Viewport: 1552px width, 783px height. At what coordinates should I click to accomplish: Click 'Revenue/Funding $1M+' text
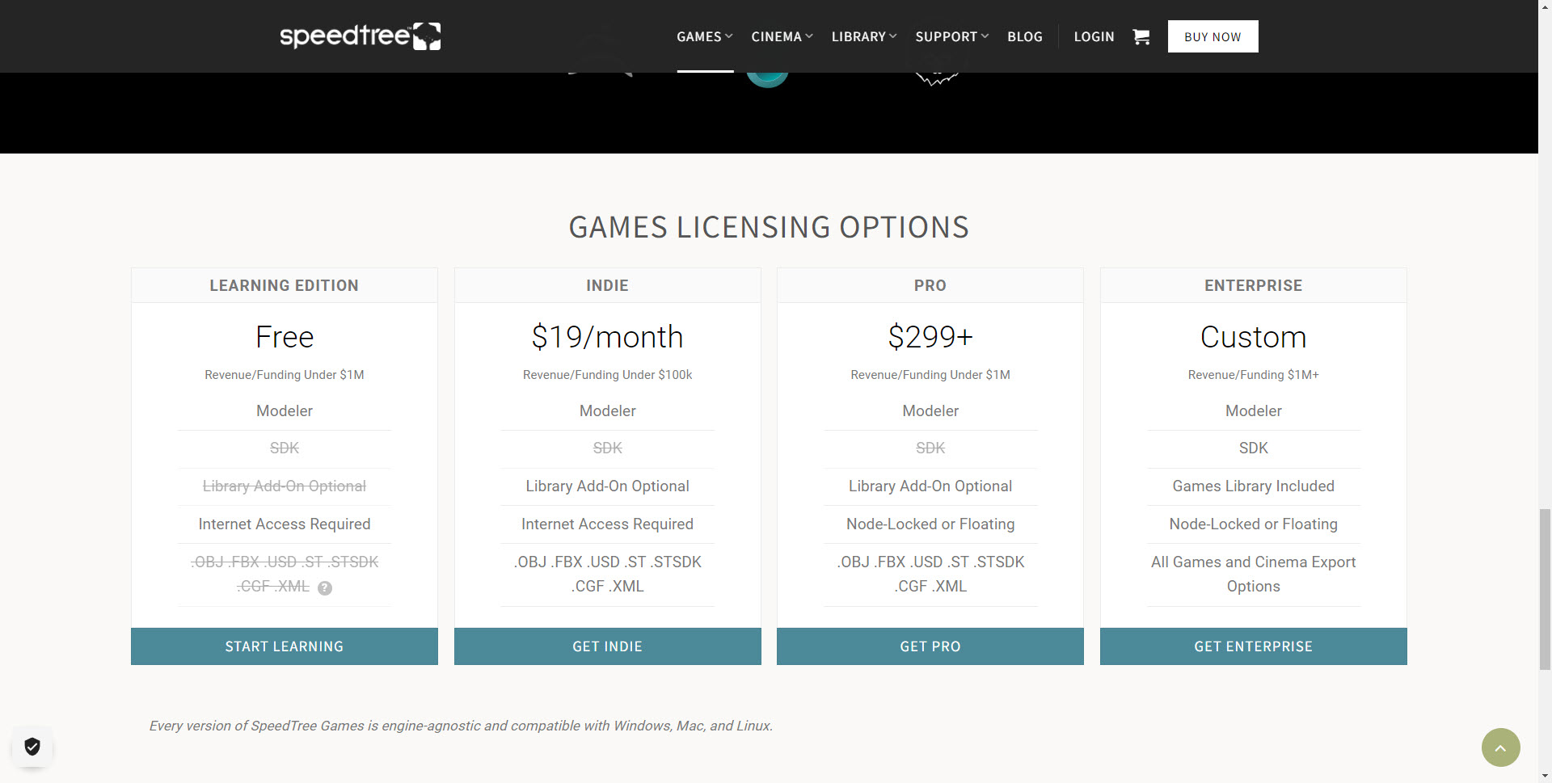click(x=1254, y=375)
